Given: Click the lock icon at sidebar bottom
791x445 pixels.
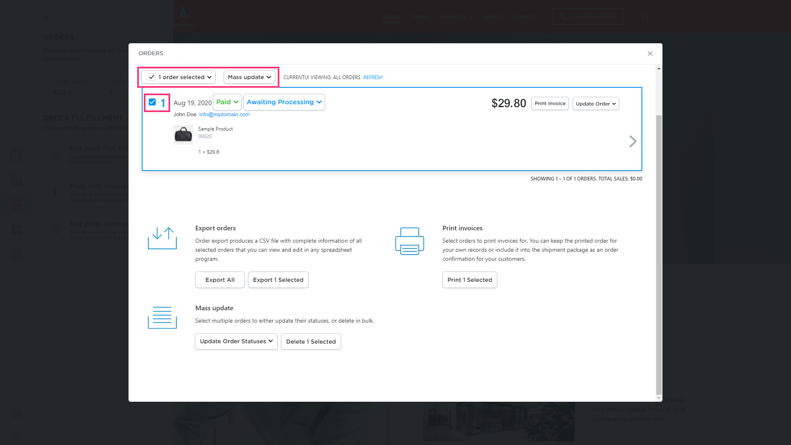Looking at the screenshot, I should tap(16, 433).
